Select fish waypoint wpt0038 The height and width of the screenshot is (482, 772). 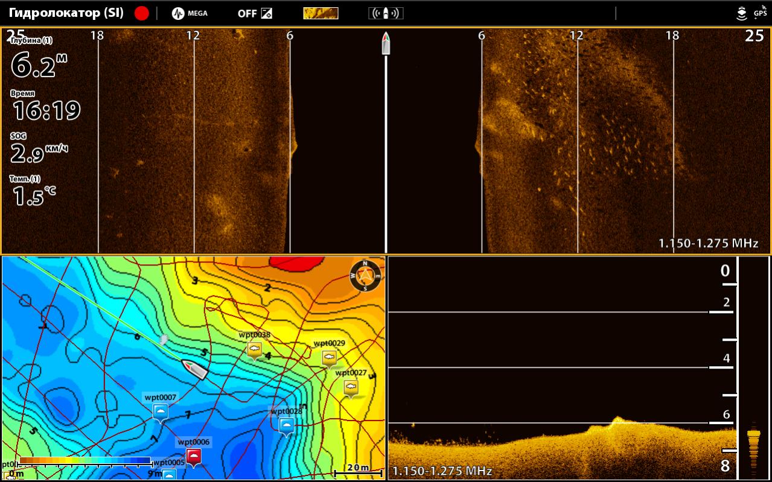[255, 349]
